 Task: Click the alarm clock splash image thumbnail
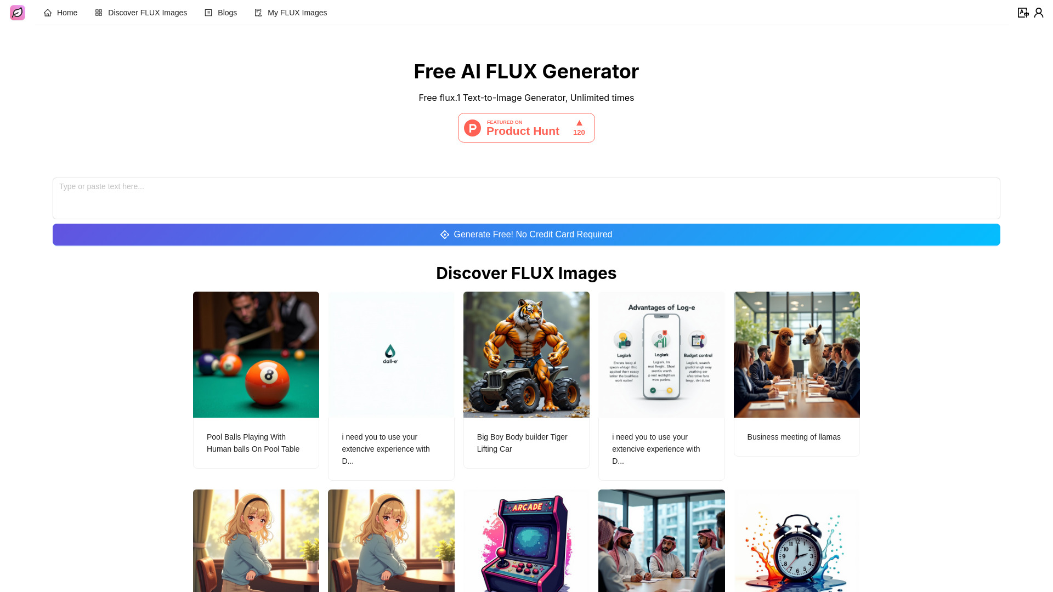pyautogui.click(x=796, y=540)
